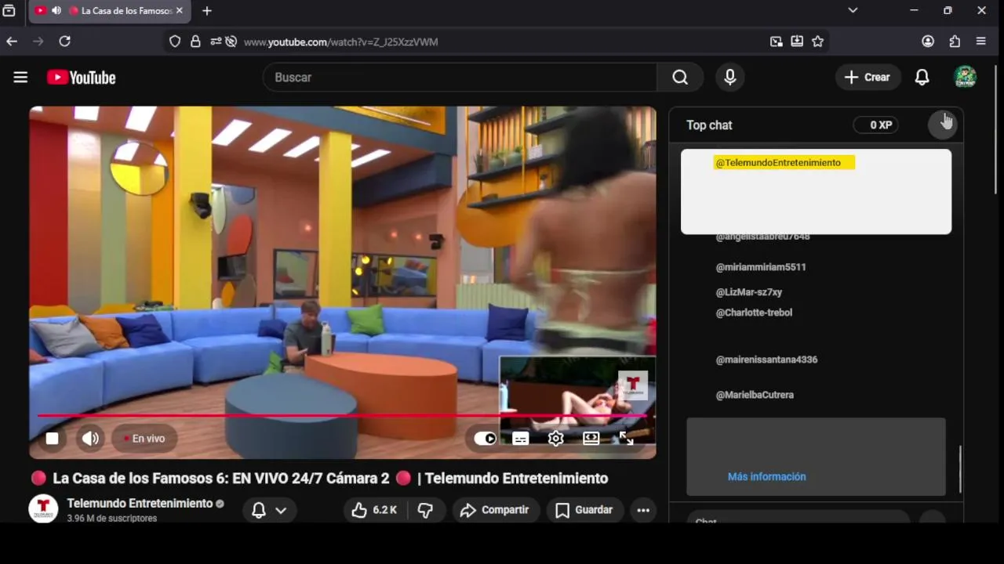Screen dimensions: 1004x564
Task: Open the browser application menu
Action: [x=981, y=42]
